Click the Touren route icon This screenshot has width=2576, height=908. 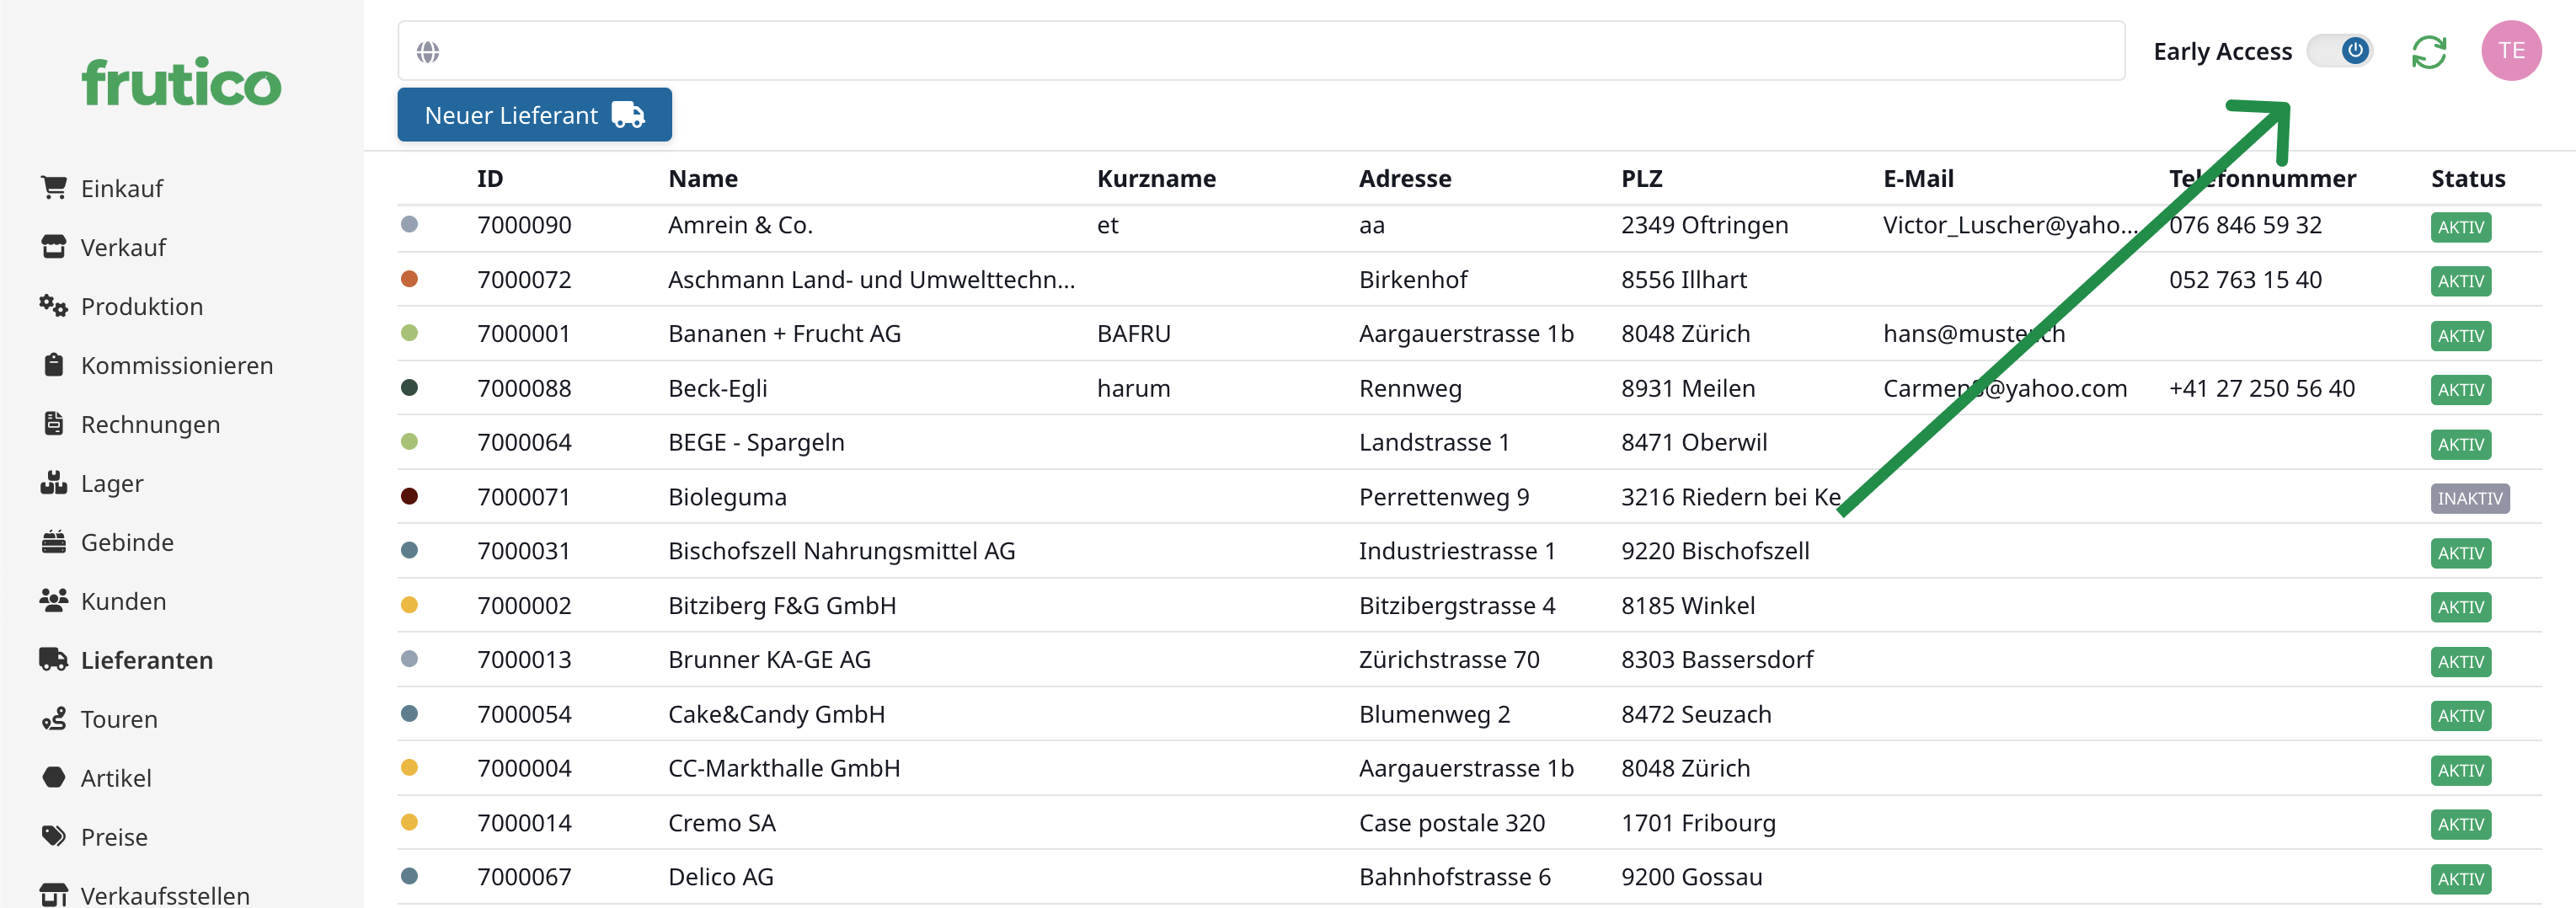tap(54, 718)
